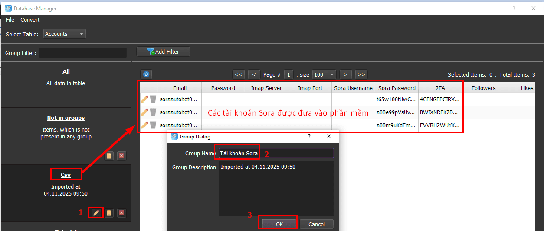
Task: Click clipboard icon in Not in groups section
Action: pyautogui.click(x=109, y=156)
